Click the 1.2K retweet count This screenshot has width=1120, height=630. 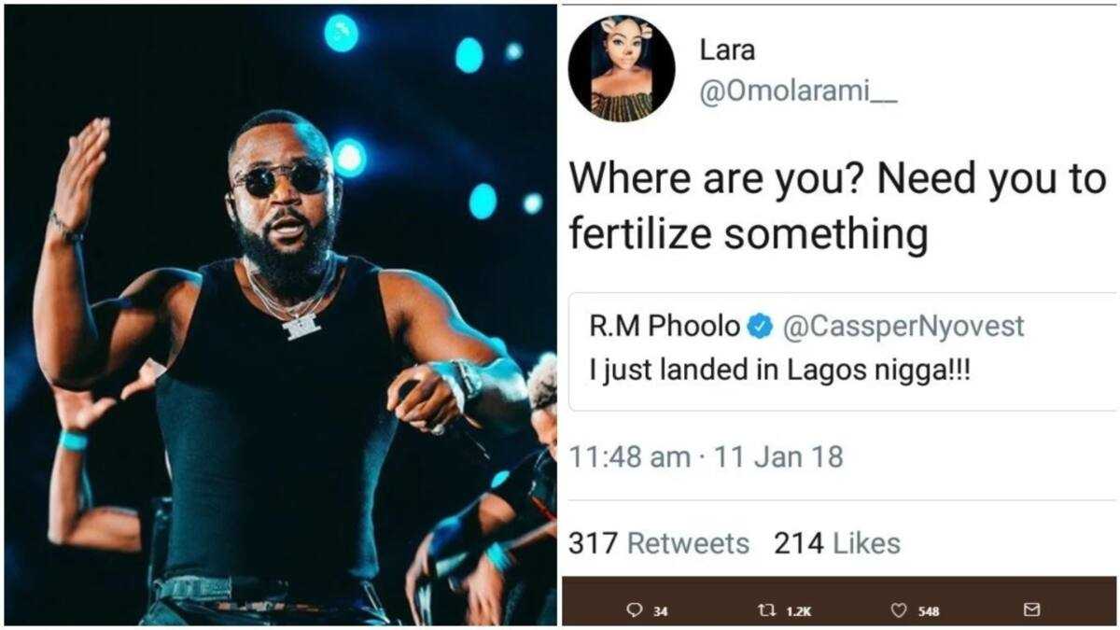click(799, 611)
